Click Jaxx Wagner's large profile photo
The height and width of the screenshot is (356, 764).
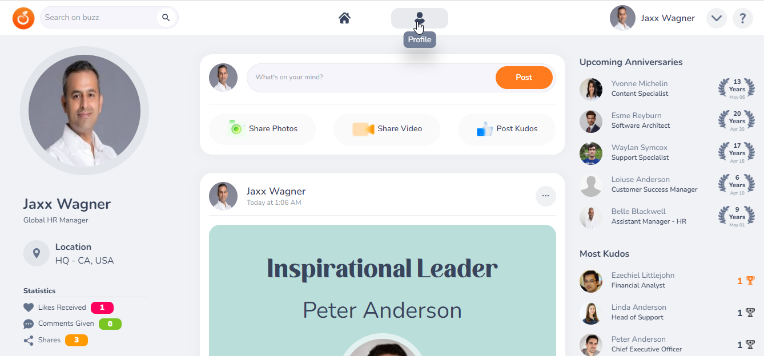tap(85, 111)
